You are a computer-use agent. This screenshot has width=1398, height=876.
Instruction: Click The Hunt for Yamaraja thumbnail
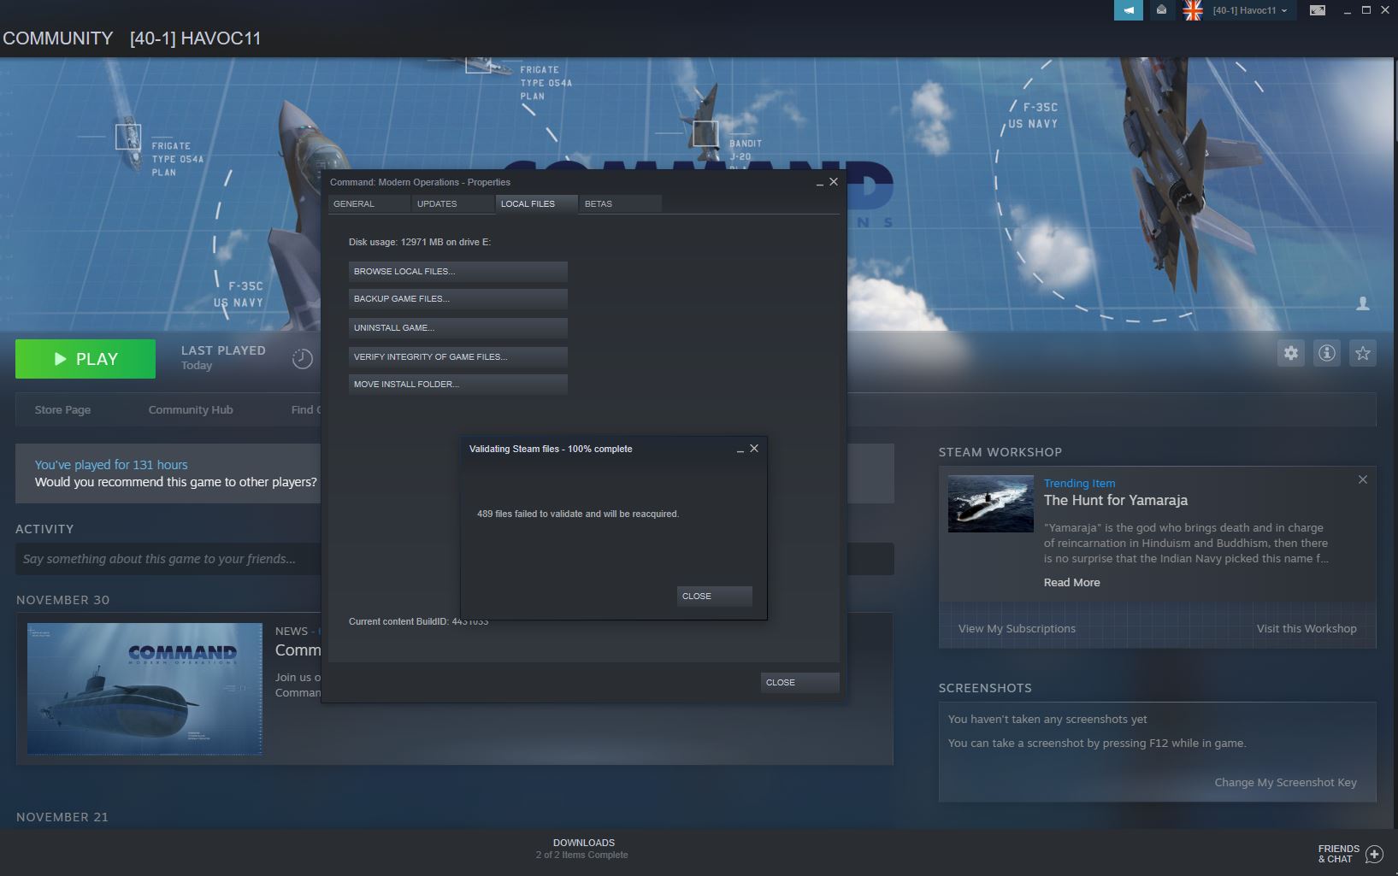pos(990,503)
